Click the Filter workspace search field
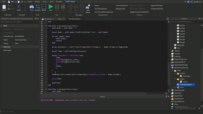Screen dimensions: 203x114 [x=186, y=22]
